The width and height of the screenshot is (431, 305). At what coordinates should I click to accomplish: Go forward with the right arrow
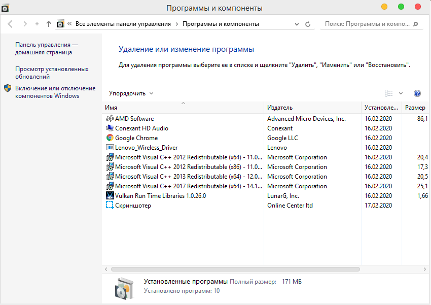pos(25,24)
